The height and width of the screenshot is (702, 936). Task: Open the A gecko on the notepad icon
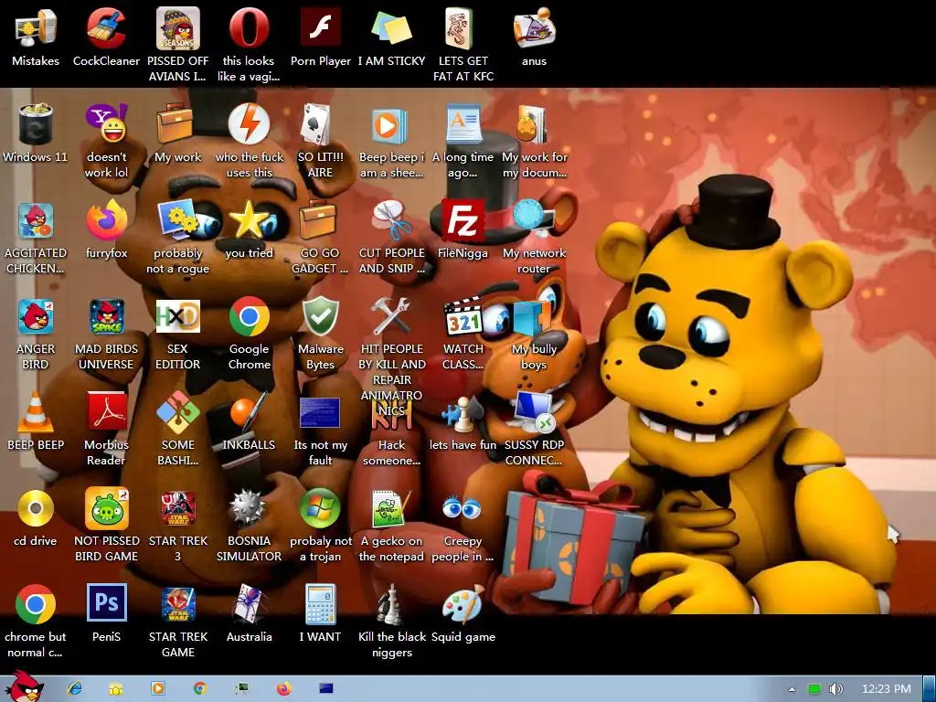391,508
